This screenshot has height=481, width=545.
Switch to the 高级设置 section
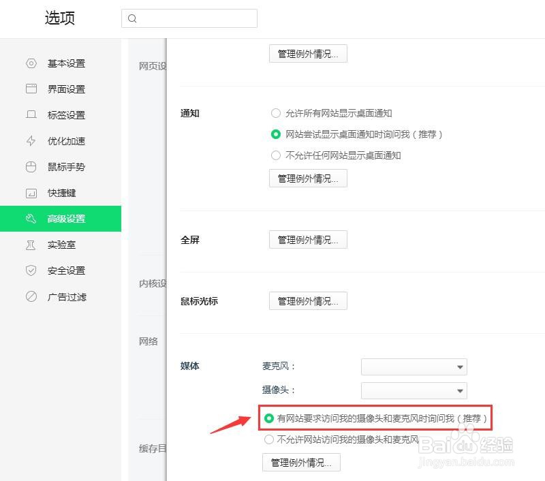tap(65, 219)
